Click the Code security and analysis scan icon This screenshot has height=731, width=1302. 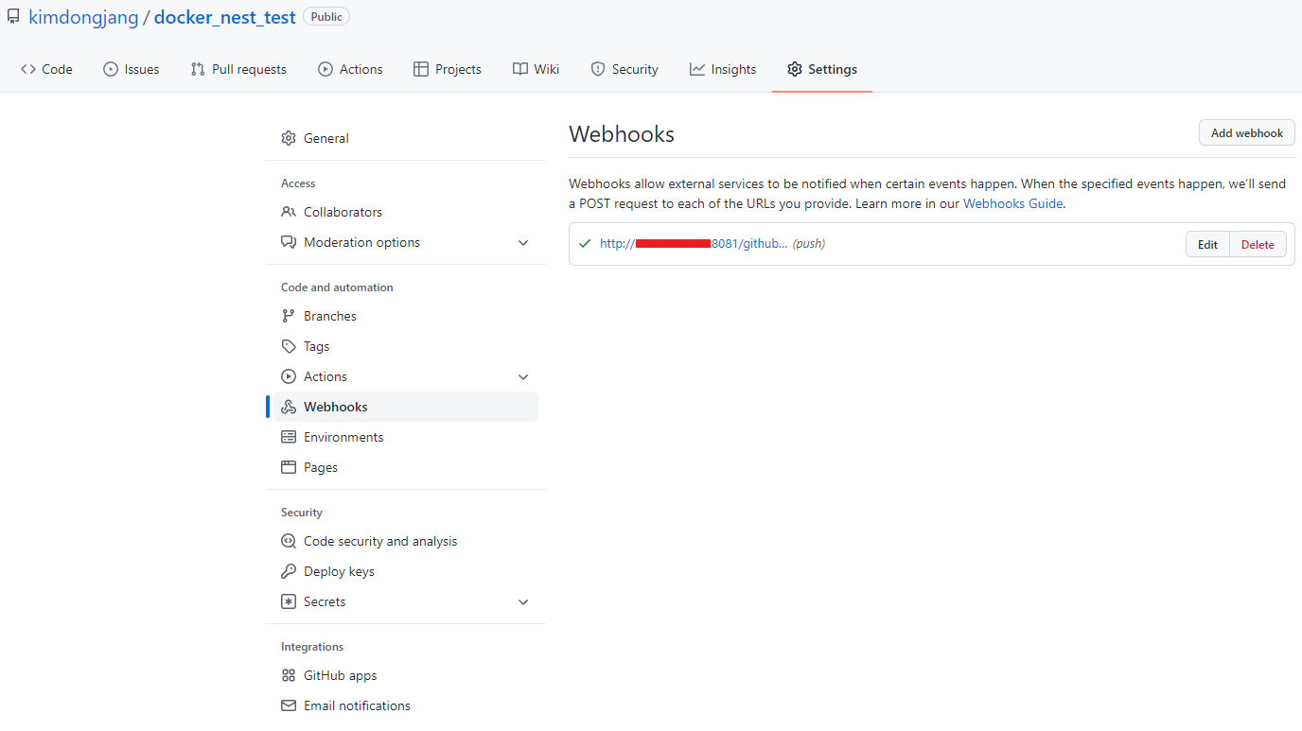289,541
